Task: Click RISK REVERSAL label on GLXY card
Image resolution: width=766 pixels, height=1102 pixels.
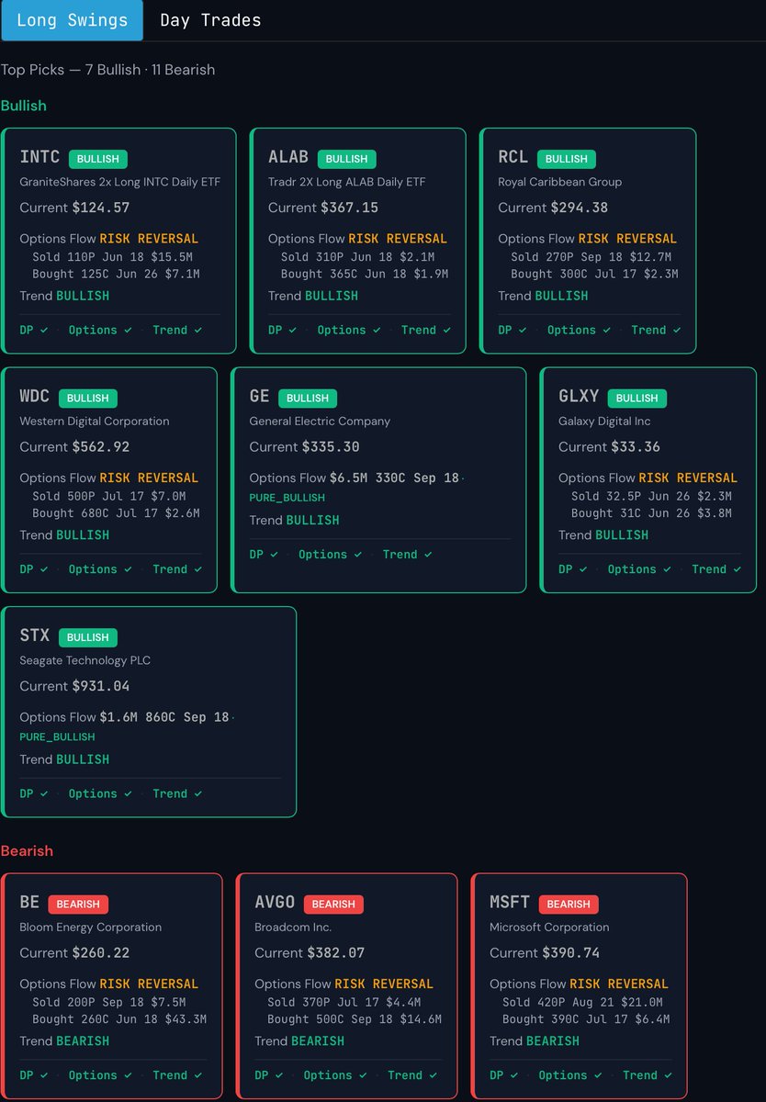Action: point(688,478)
